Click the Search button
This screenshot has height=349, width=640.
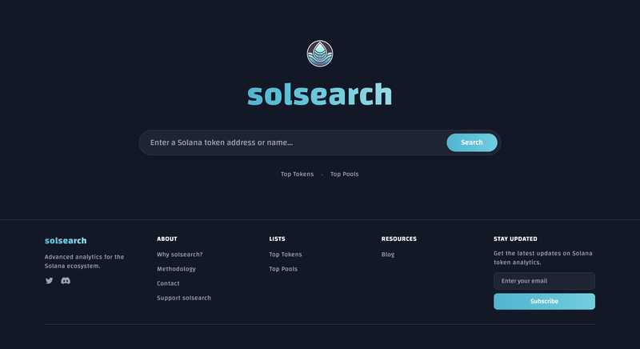coord(472,142)
